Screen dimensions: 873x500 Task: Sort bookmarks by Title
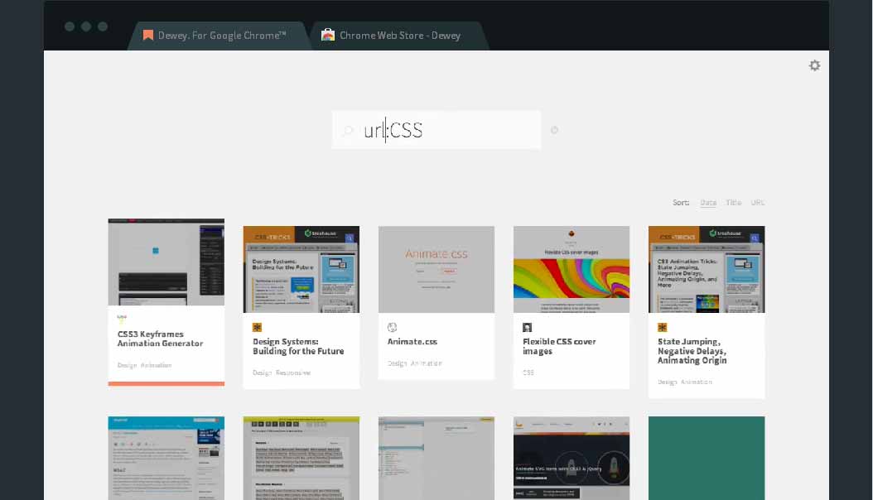[733, 203]
